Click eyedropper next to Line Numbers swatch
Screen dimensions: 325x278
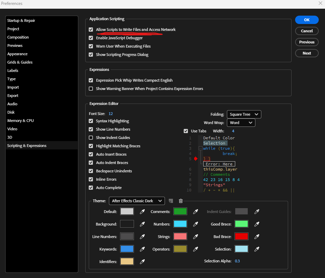142,237
